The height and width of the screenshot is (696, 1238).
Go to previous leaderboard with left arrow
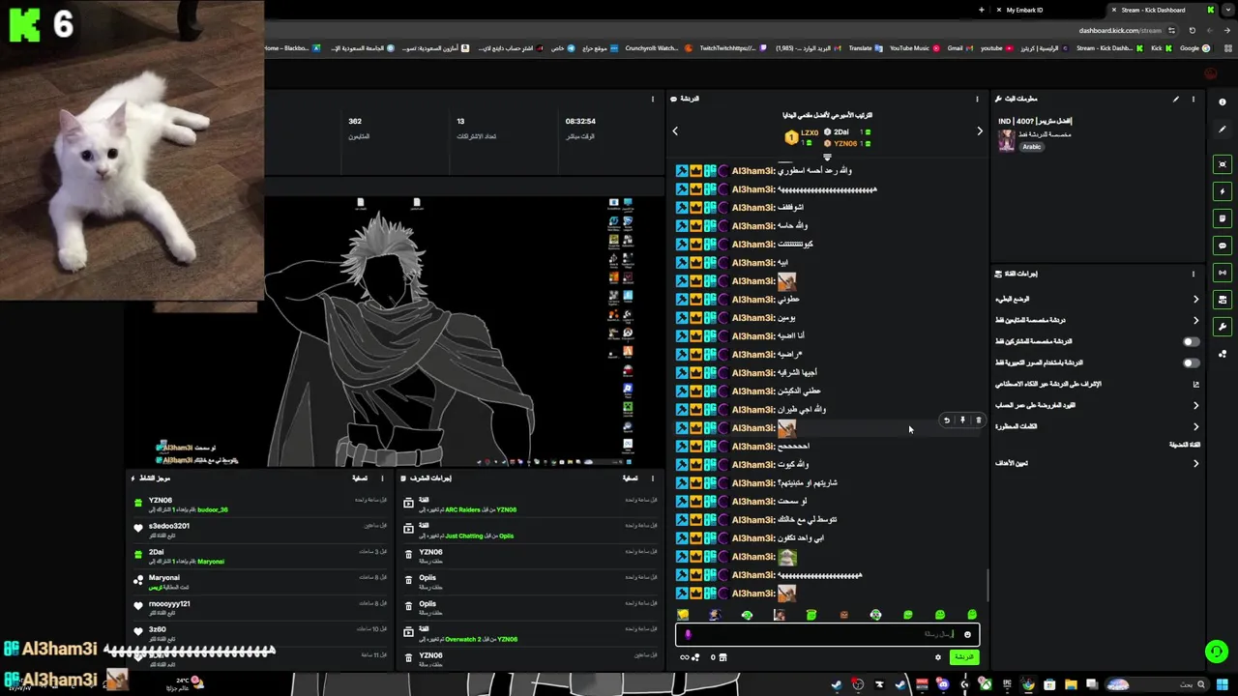[675, 131]
